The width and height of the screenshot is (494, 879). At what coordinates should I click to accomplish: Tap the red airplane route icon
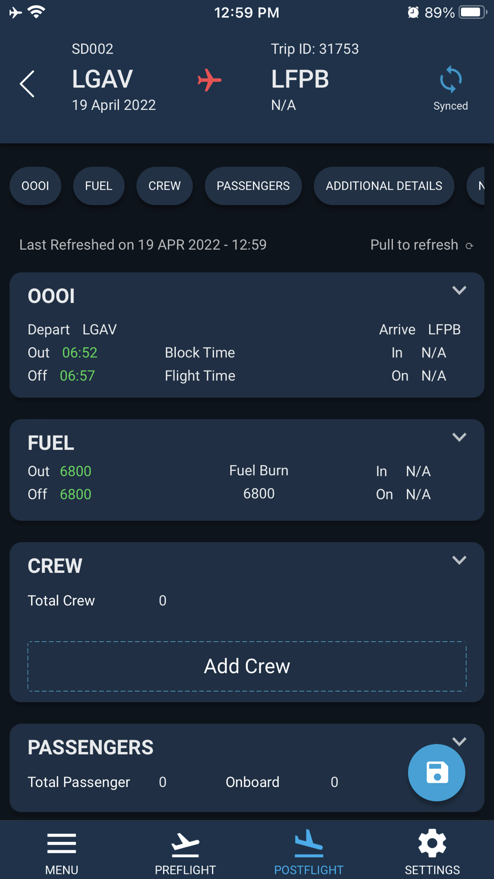(209, 80)
